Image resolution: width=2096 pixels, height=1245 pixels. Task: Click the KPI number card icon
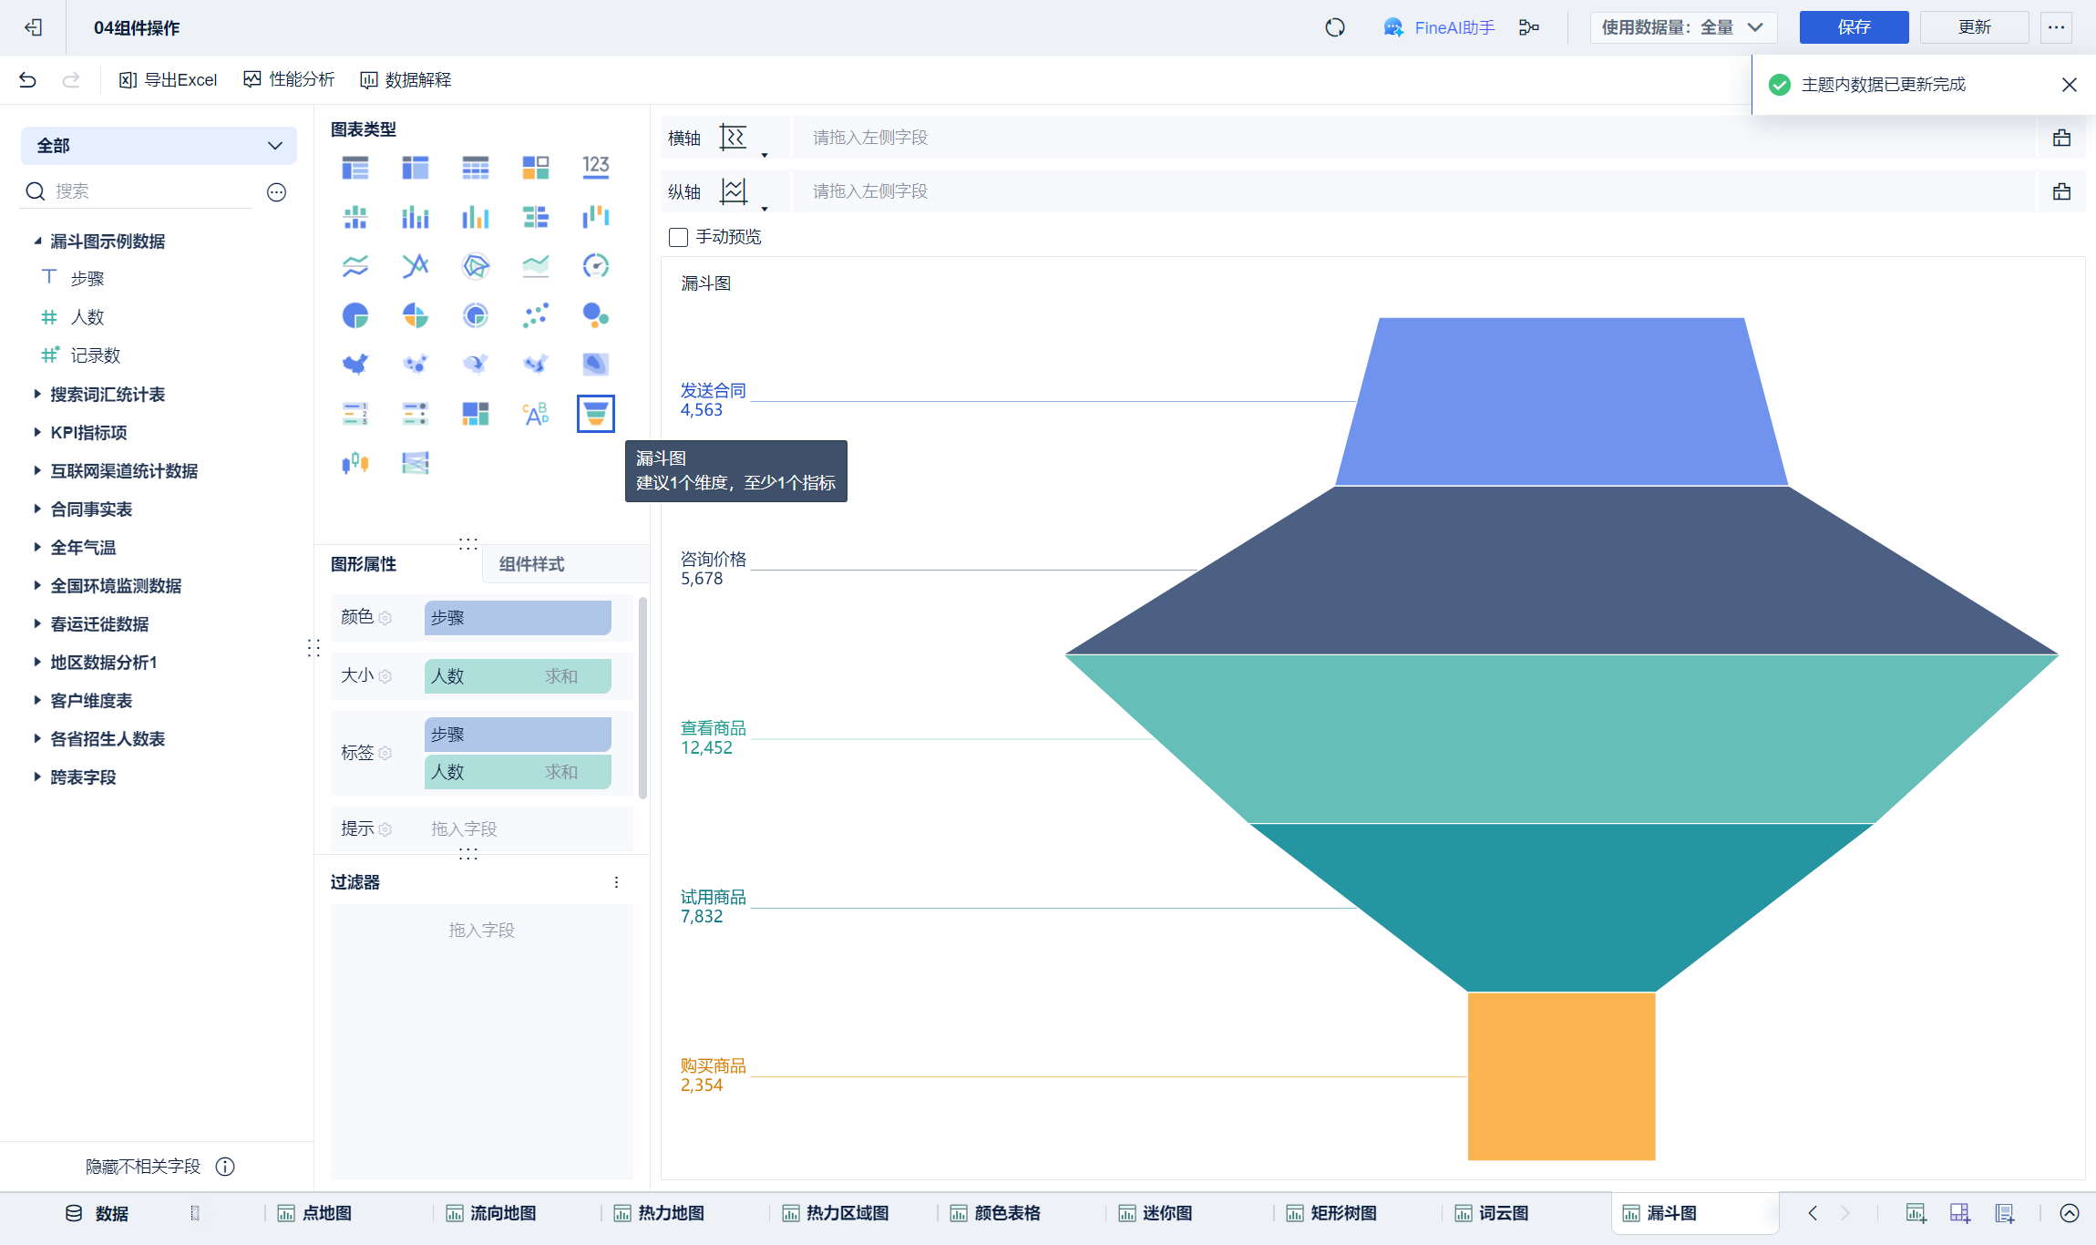pyautogui.click(x=595, y=167)
